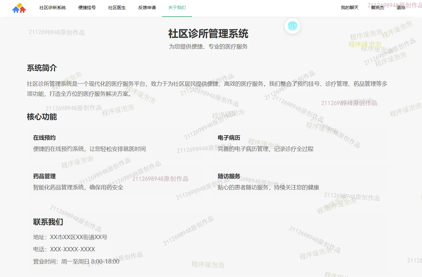Open the 反馈申请 menu item
422x277 pixels.
[147, 8]
